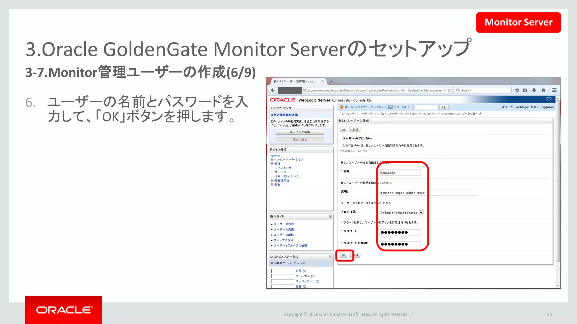Open the ユーザーとグループの管理 guide link
This screenshot has height=324, width=577.
point(290,246)
